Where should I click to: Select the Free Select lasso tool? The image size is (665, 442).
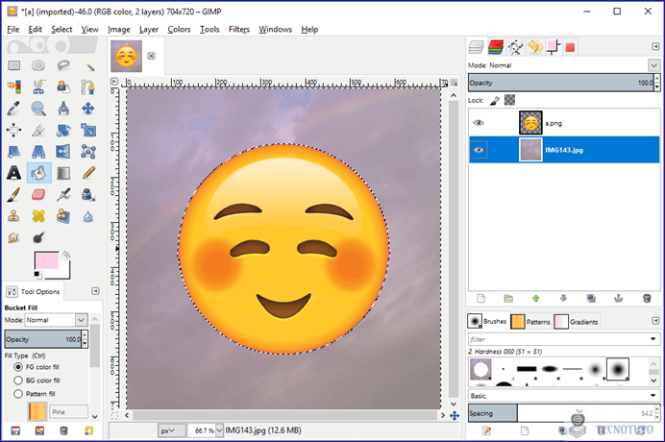click(x=63, y=65)
